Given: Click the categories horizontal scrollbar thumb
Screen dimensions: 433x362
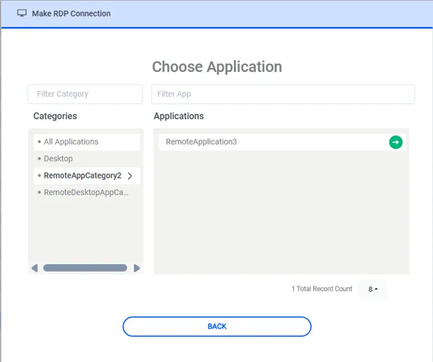Looking at the screenshot, I should [85, 268].
